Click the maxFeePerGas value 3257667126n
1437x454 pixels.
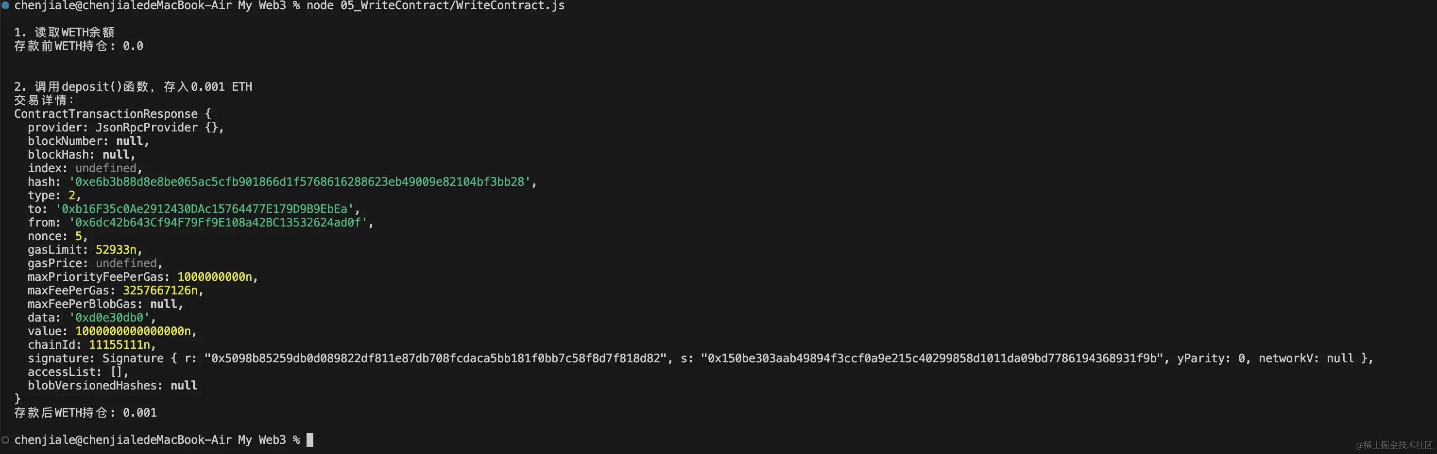click(x=160, y=291)
